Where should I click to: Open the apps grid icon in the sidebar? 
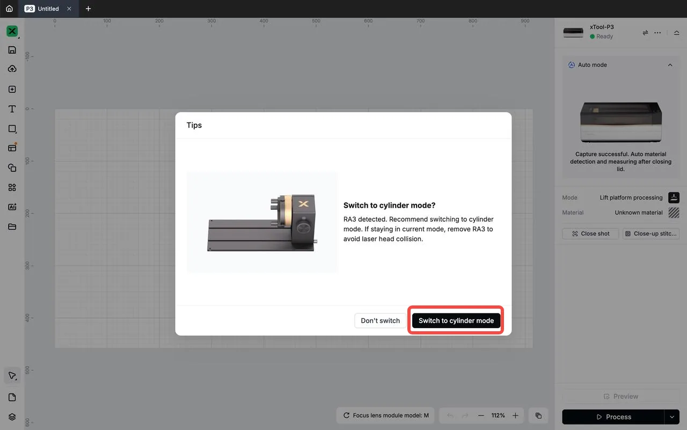click(x=12, y=187)
